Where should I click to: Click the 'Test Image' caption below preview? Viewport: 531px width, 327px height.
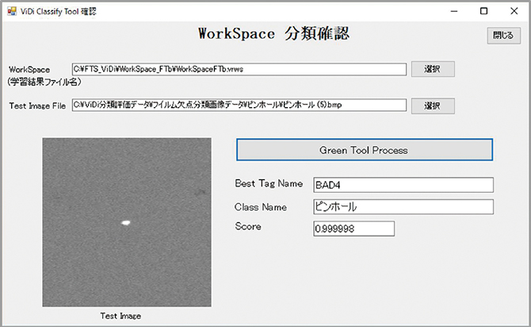[x=120, y=316]
